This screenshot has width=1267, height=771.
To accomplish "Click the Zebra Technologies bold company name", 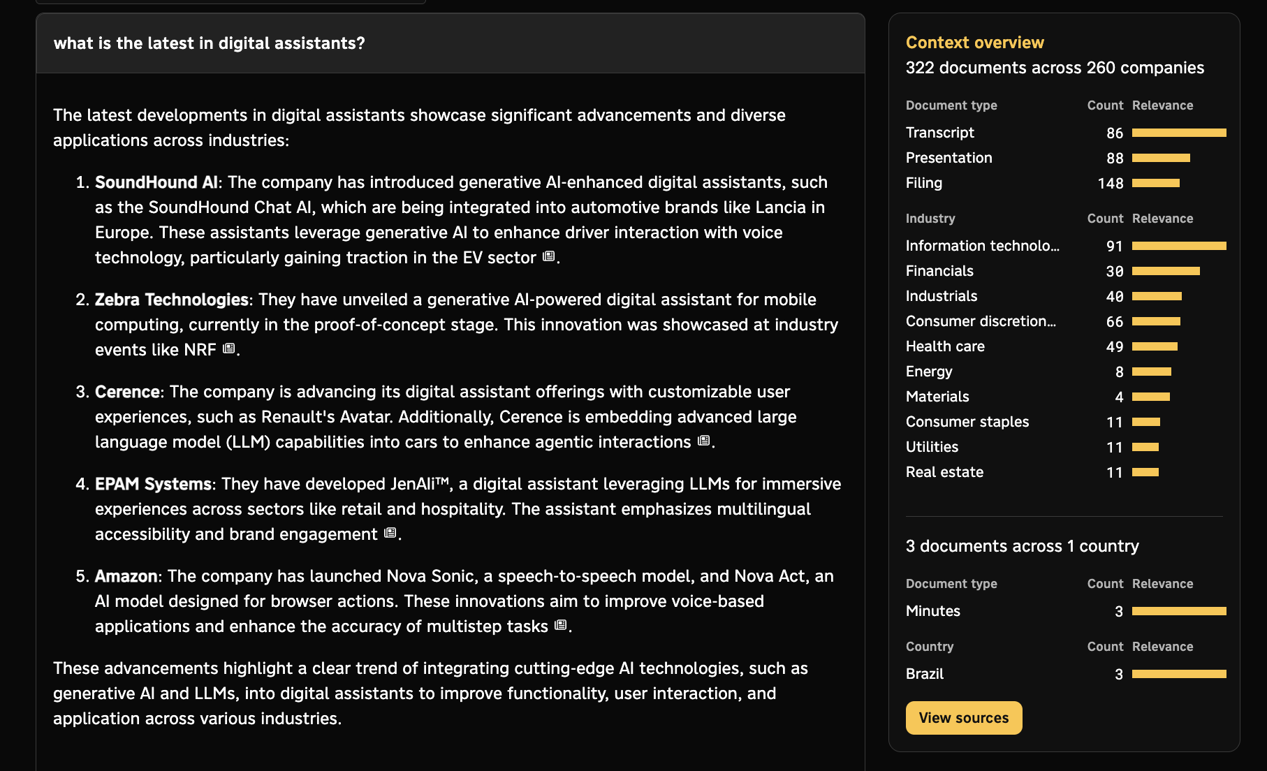I will pyautogui.click(x=172, y=300).
